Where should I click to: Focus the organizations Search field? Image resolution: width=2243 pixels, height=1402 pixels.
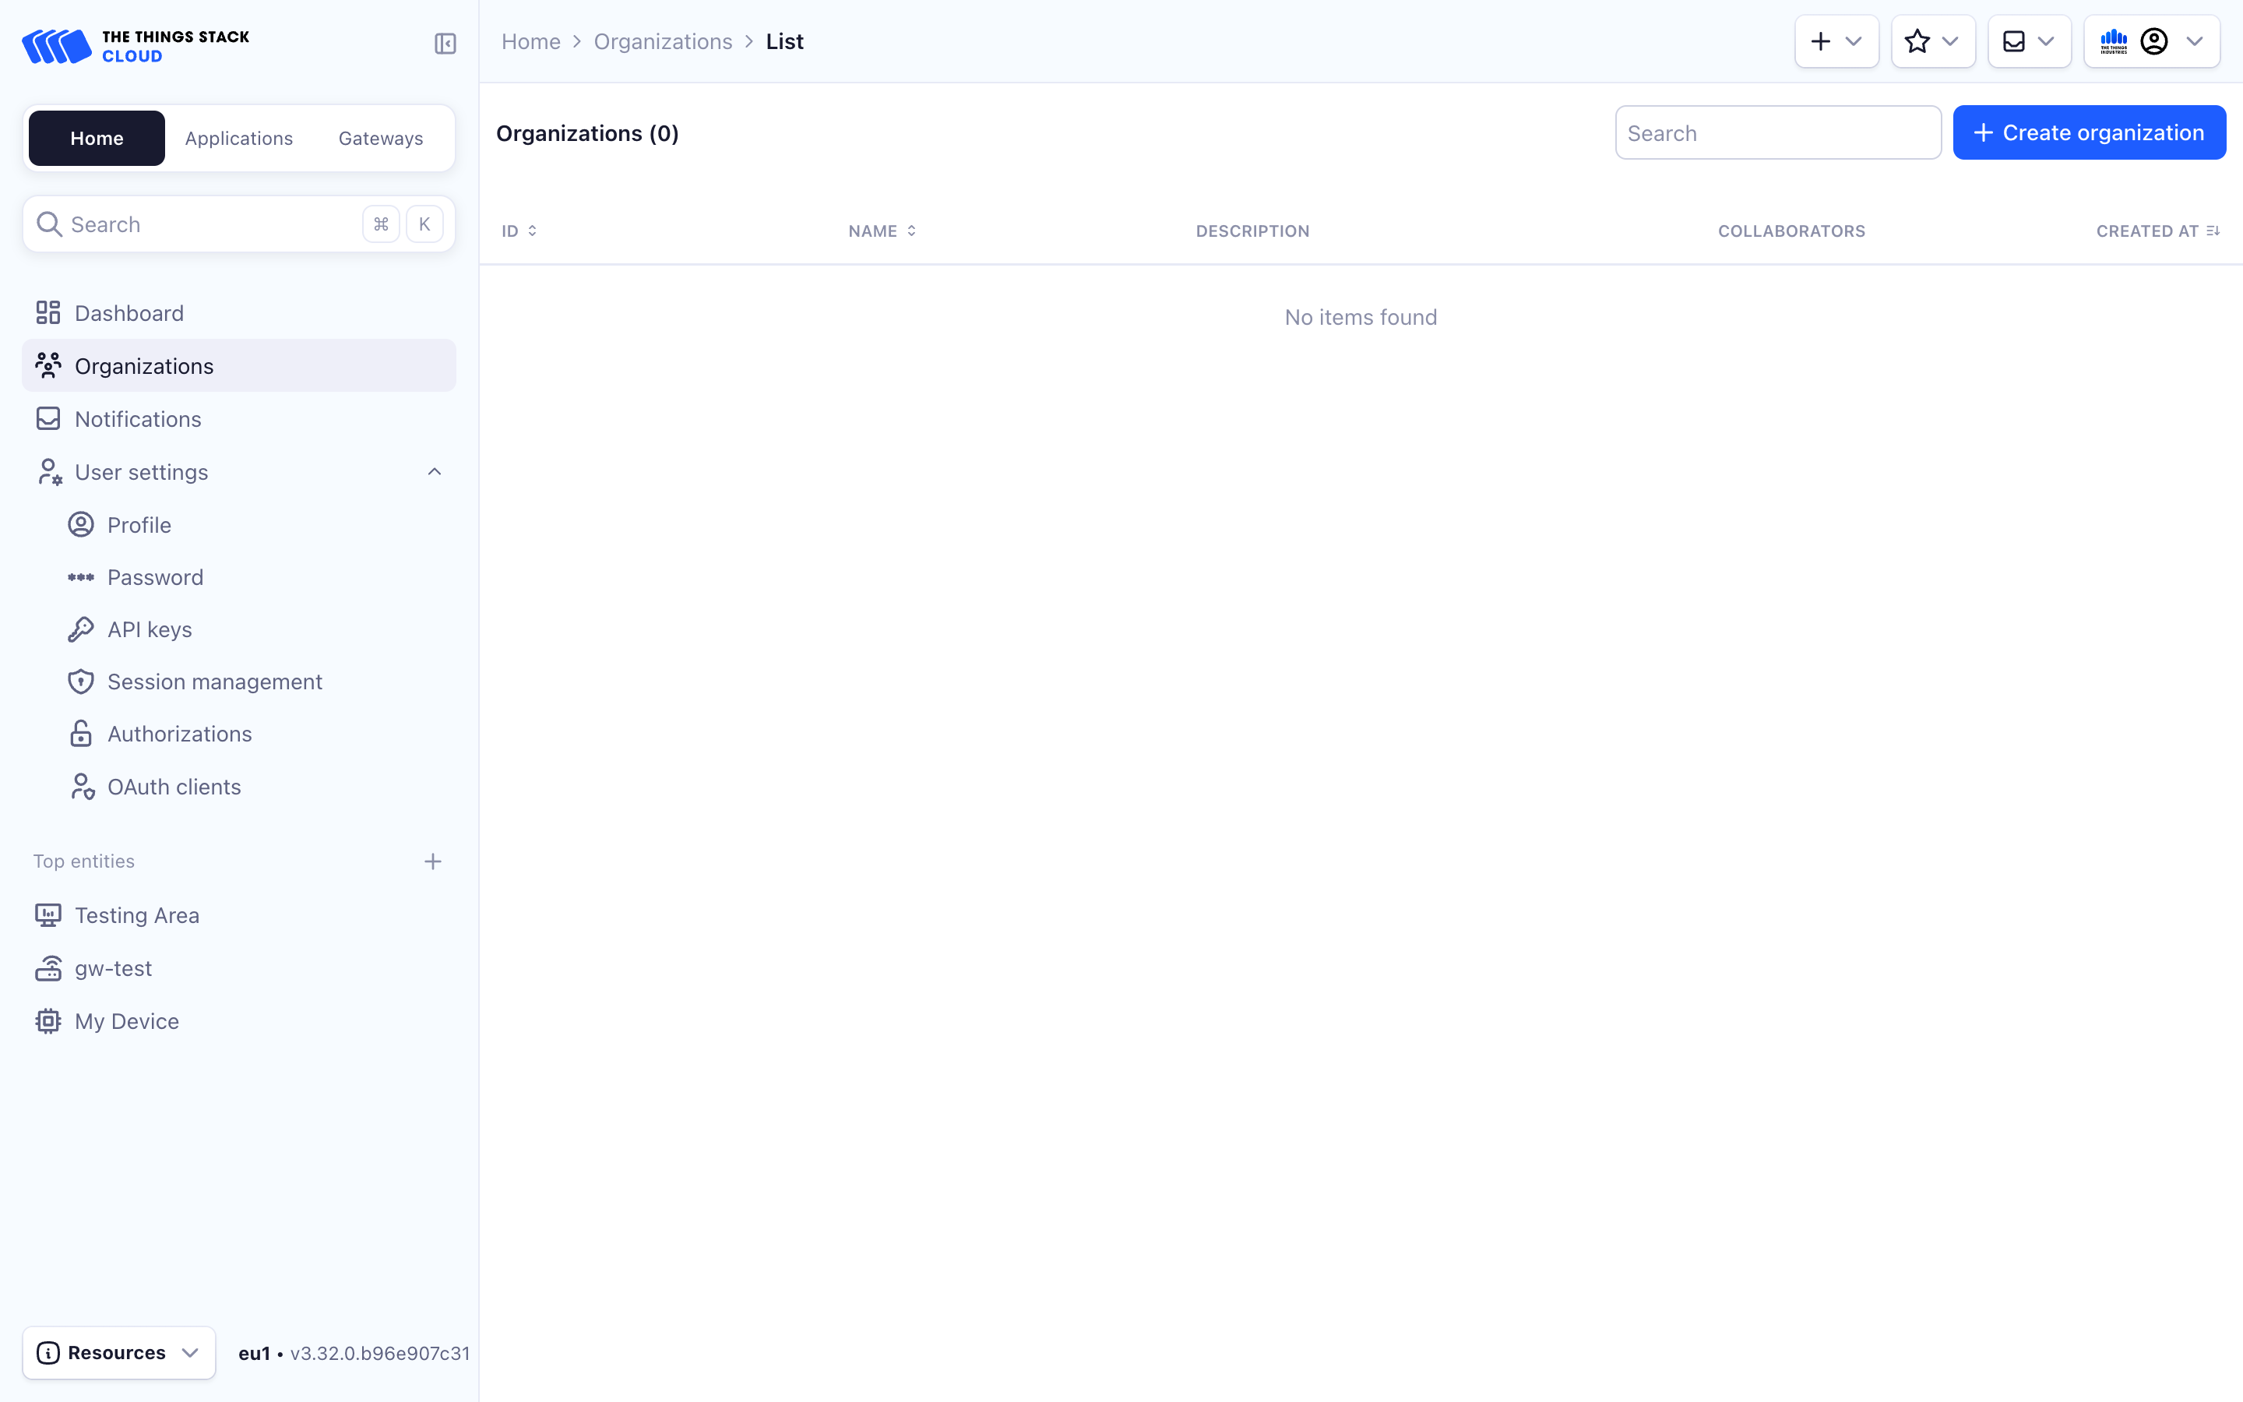(1776, 132)
